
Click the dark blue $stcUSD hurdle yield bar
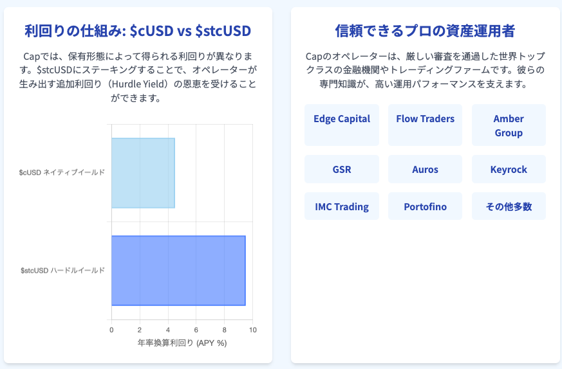coord(178,271)
